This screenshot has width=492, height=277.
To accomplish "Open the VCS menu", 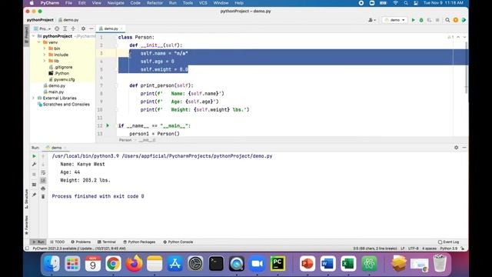I will 203,3.
